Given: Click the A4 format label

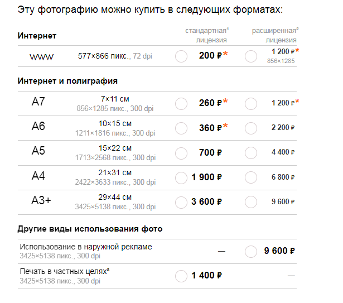Looking at the screenshot, I should tap(38, 177).
